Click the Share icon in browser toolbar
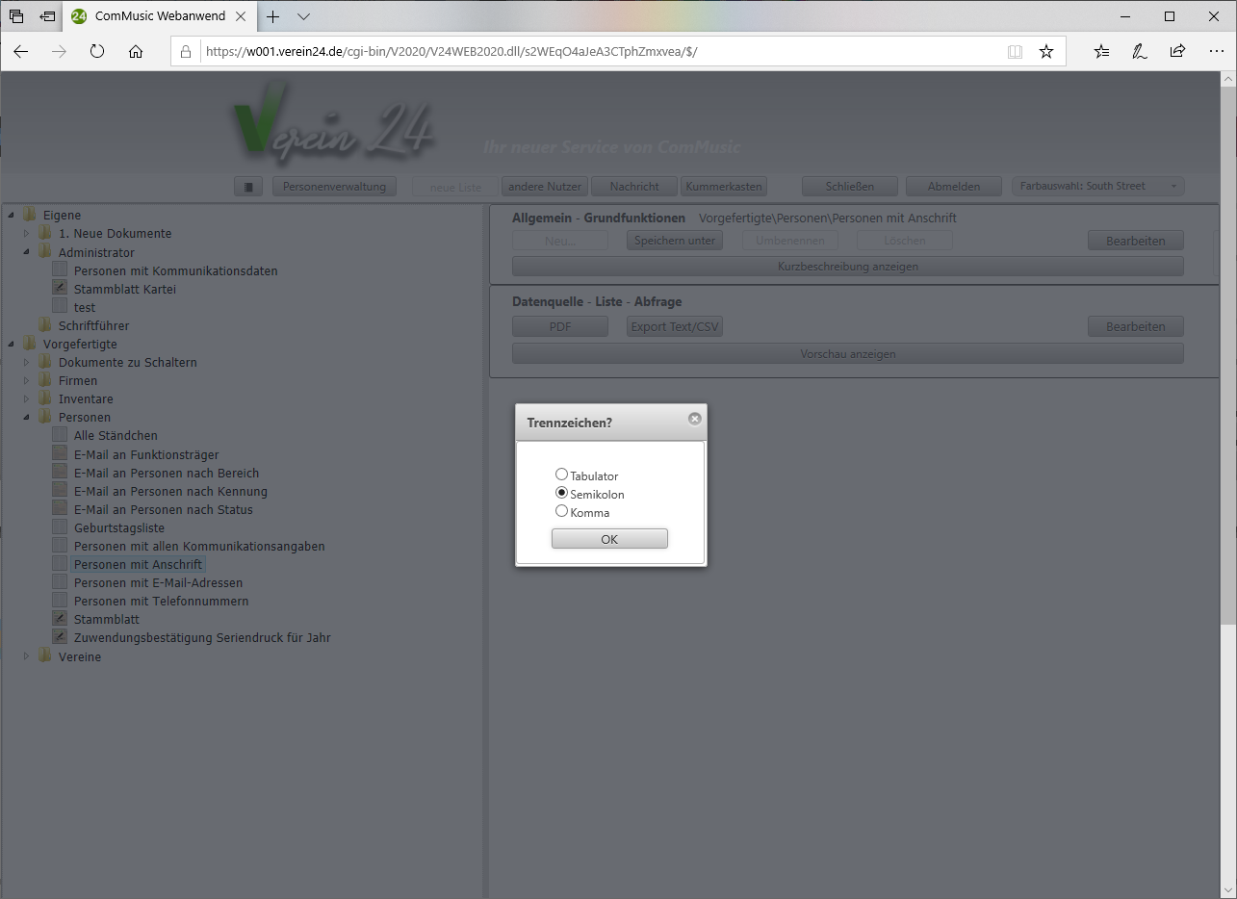The height and width of the screenshot is (899, 1237). (1177, 52)
